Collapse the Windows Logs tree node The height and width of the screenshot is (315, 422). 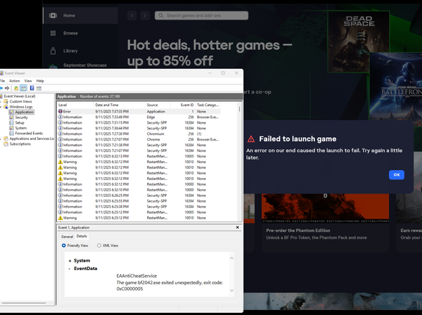1,107
